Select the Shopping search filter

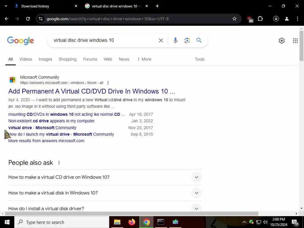click(67, 59)
